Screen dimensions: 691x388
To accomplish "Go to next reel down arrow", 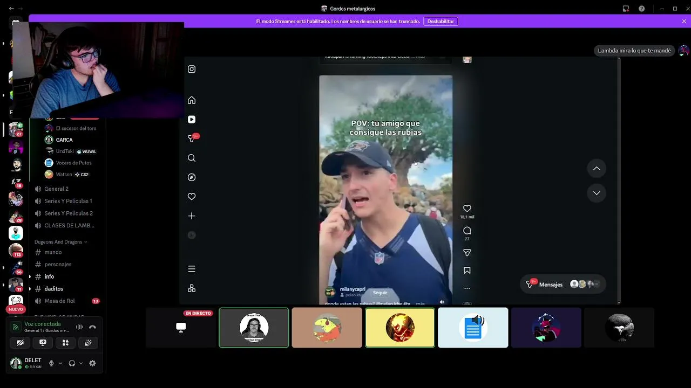I will coord(597,193).
